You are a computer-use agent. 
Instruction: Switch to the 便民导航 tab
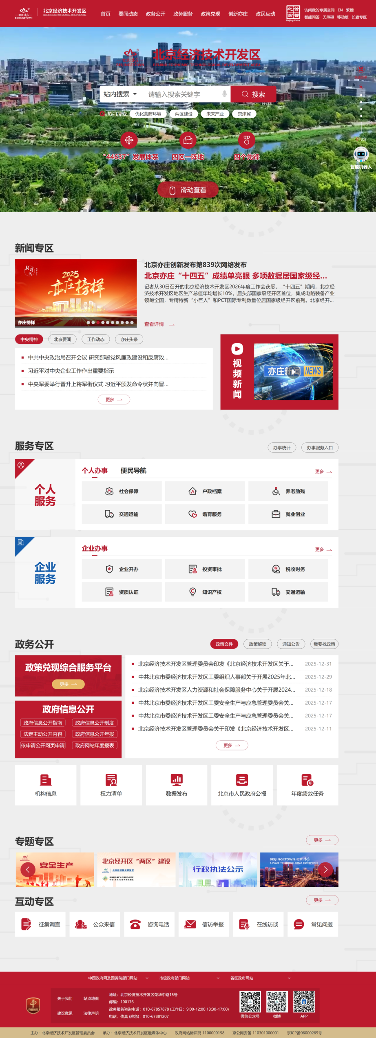pyautogui.click(x=133, y=471)
